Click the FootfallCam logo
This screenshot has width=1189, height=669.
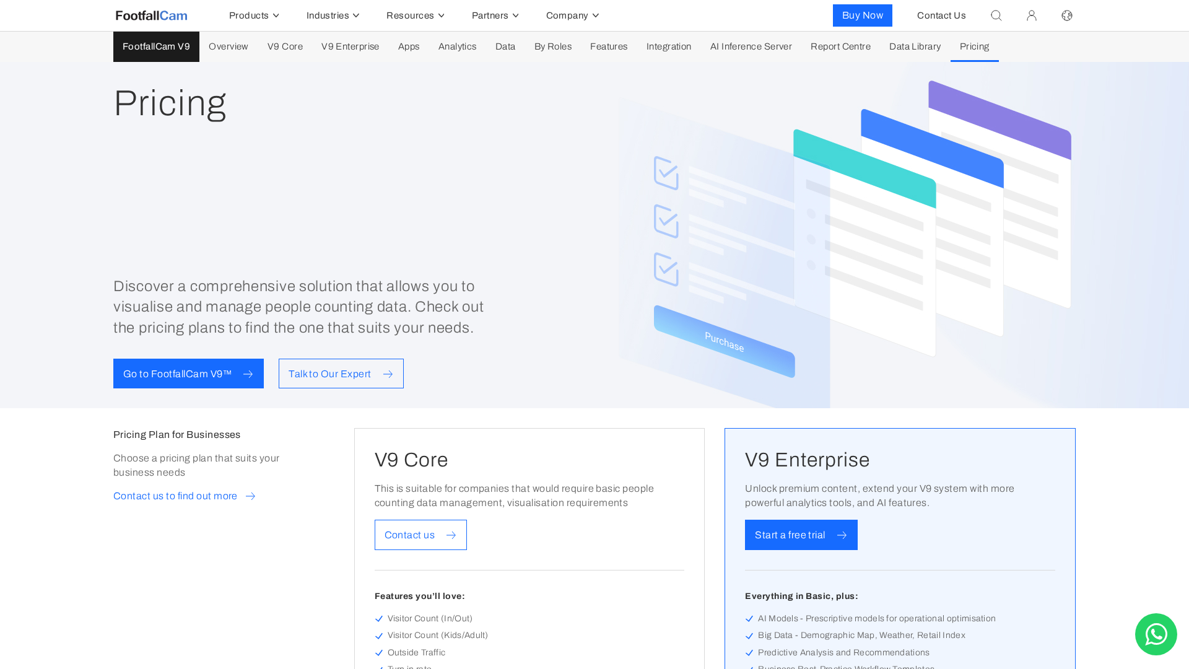pos(151,15)
